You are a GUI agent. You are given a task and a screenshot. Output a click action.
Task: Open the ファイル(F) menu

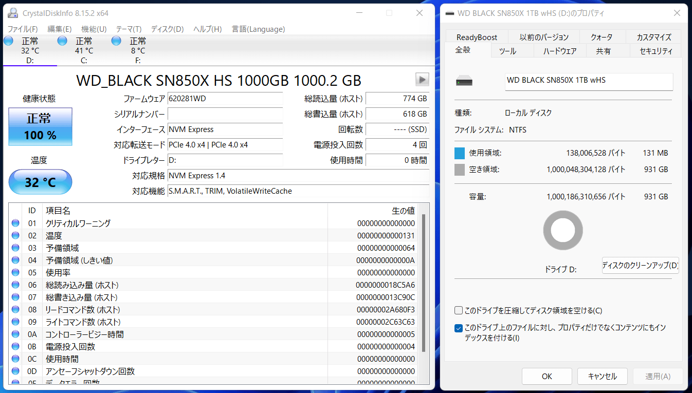point(23,29)
